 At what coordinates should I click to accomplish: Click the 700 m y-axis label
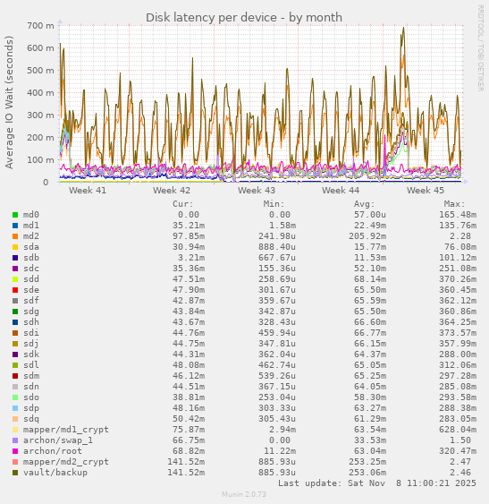40,26
